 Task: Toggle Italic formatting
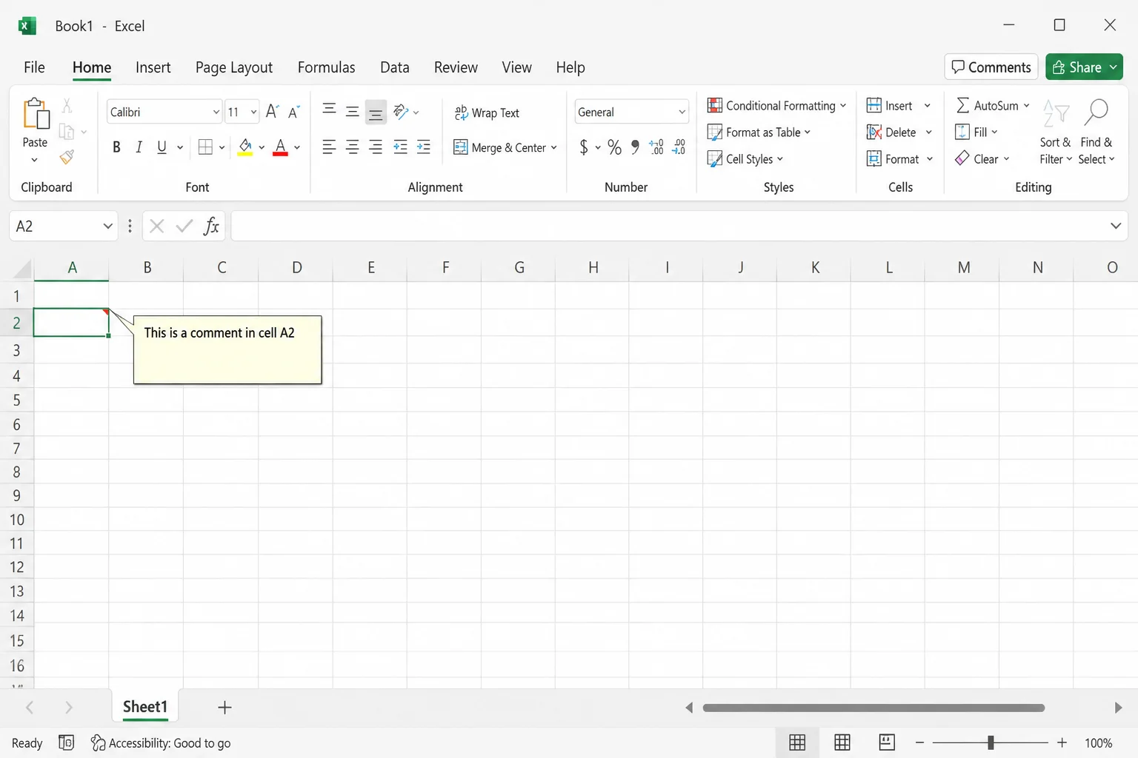(139, 147)
